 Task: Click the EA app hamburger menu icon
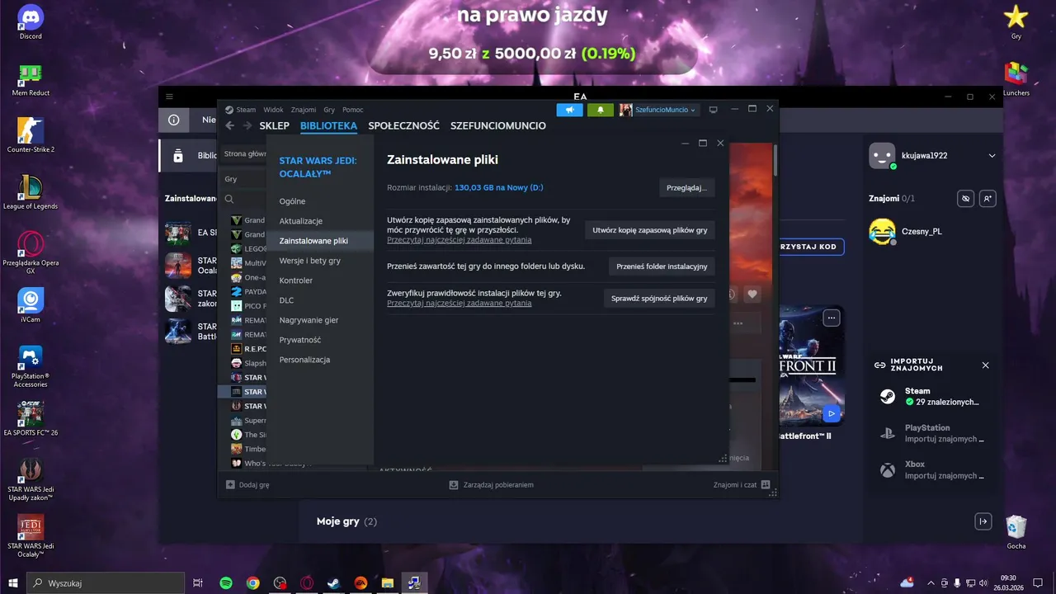point(169,97)
